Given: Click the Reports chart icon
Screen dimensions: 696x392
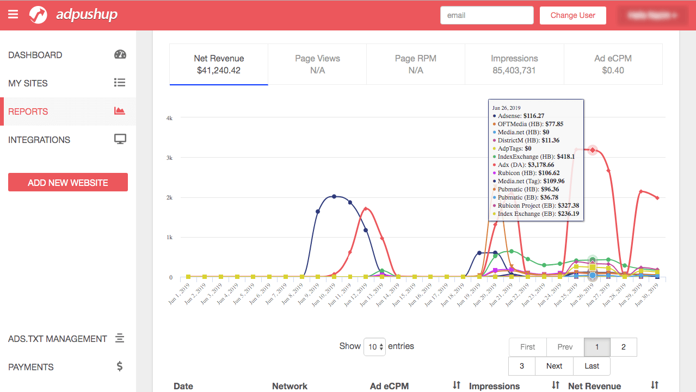Looking at the screenshot, I should click(120, 111).
